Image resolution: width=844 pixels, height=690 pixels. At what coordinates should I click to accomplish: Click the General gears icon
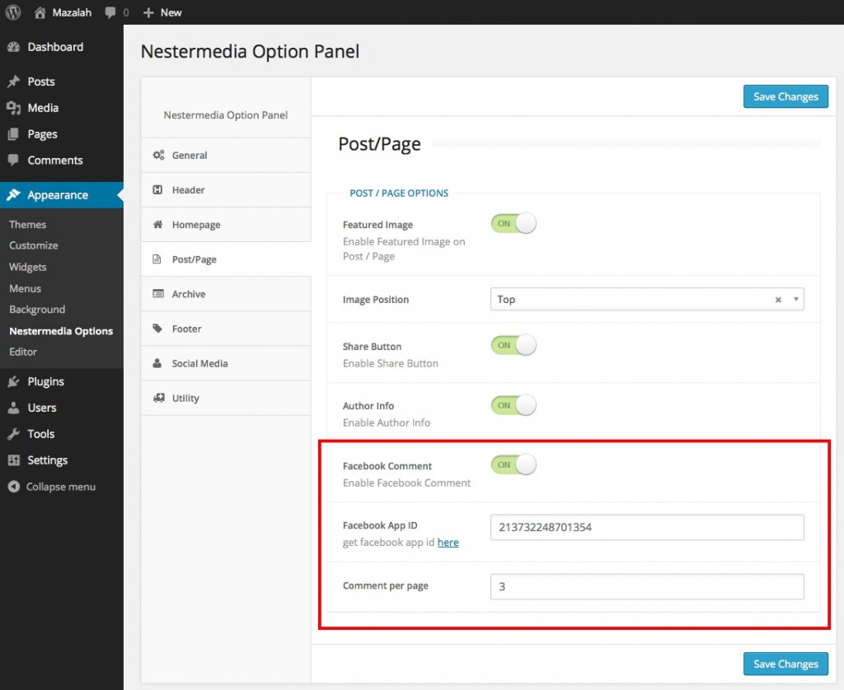click(x=158, y=155)
